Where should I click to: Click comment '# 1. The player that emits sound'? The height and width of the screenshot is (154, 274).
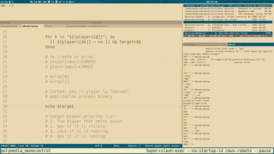pyautogui.click(x=83, y=121)
